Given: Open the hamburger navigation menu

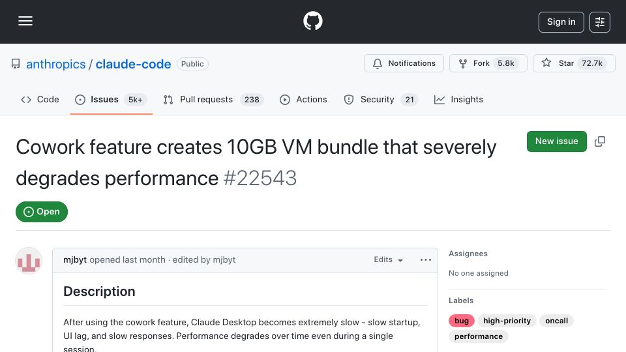Looking at the screenshot, I should click(25, 21).
